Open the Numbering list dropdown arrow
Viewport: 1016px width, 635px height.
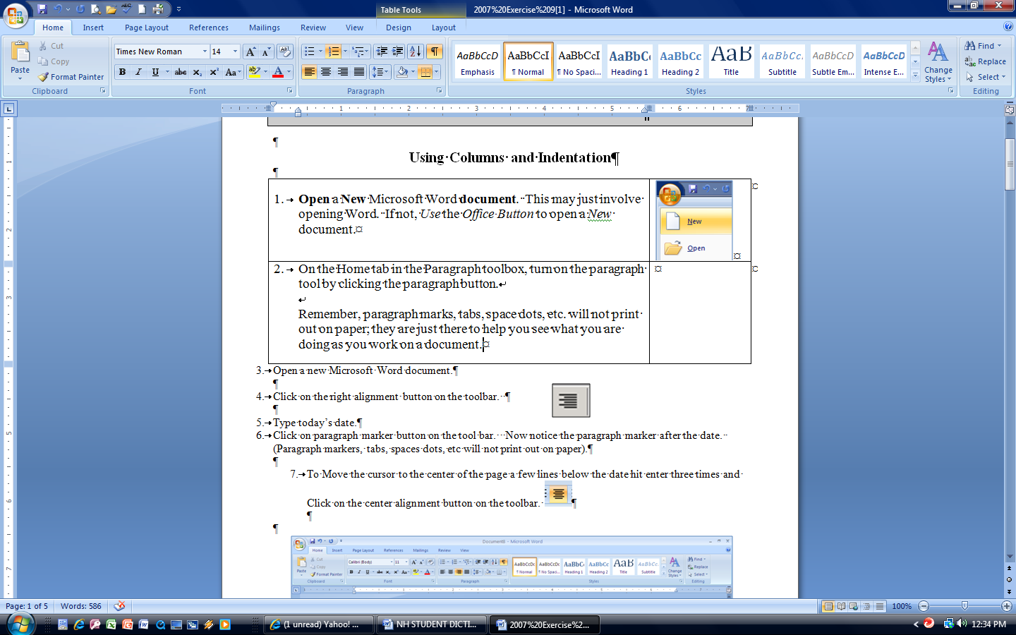tap(345, 52)
